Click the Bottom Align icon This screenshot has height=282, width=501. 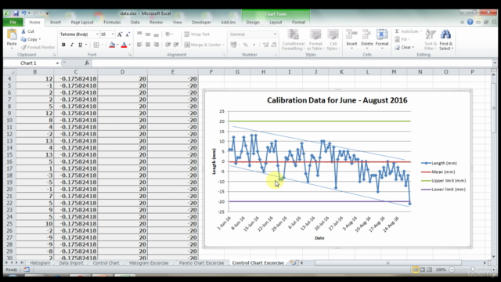(156, 34)
